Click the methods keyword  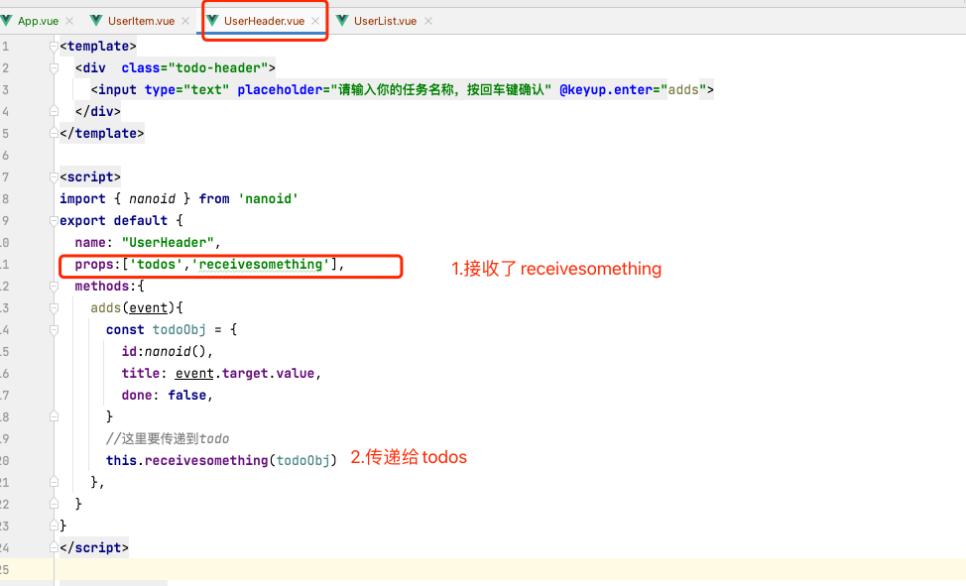coord(101,287)
